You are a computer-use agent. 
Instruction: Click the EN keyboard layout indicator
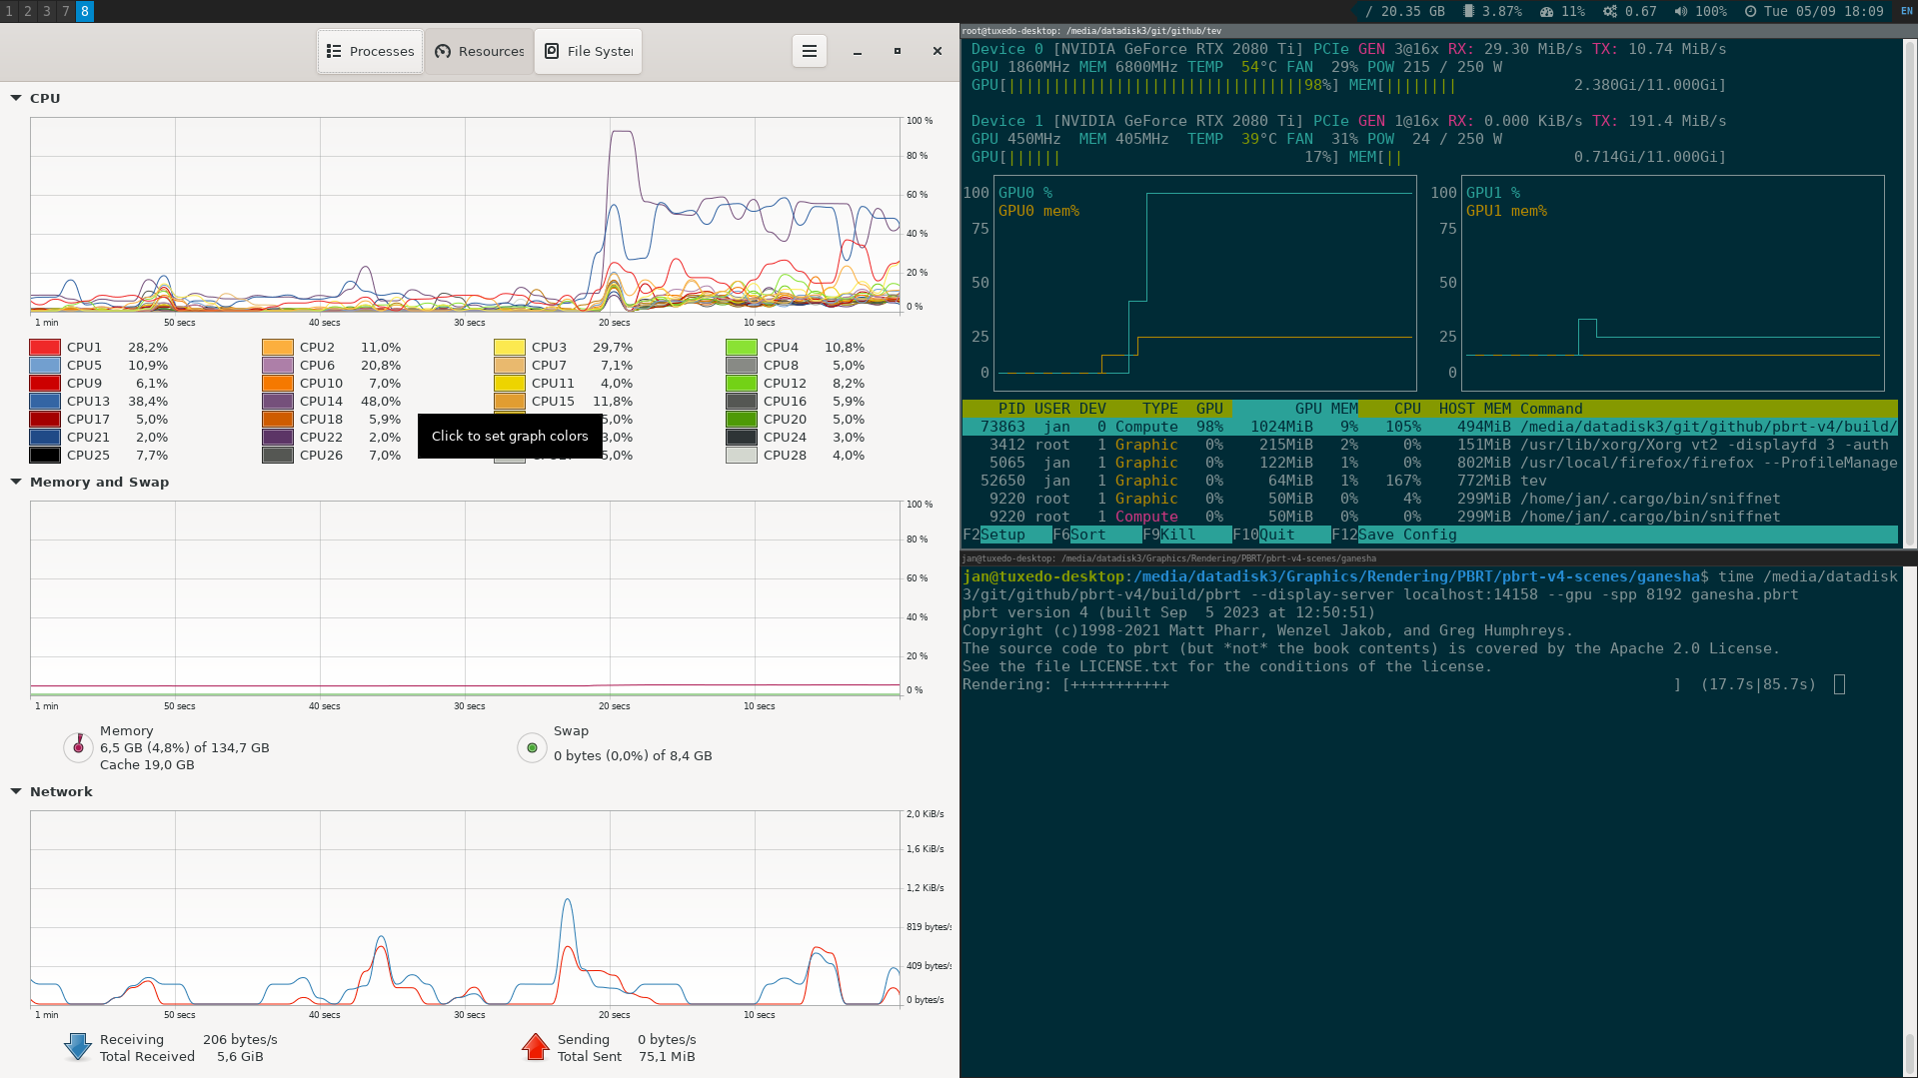click(1907, 11)
